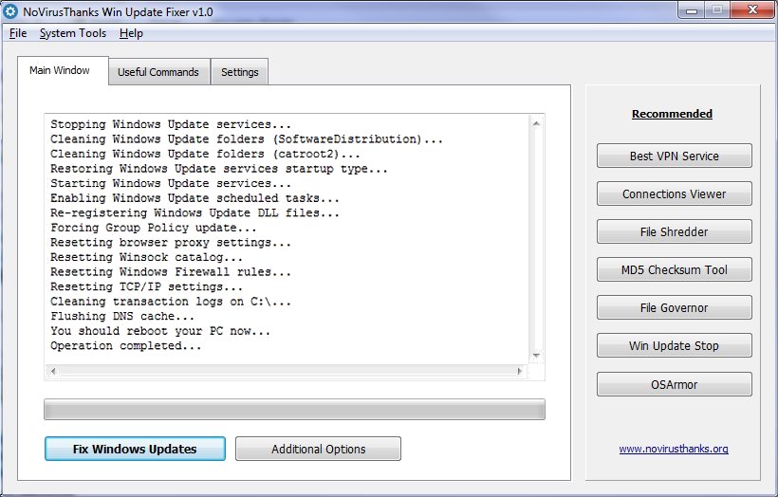Click the 'Cleaning Windows Update folders (SoftwareDistribution)...' line
Image resolution: width=778 pixels, height=497 pixels.
[x=247, y=139]
